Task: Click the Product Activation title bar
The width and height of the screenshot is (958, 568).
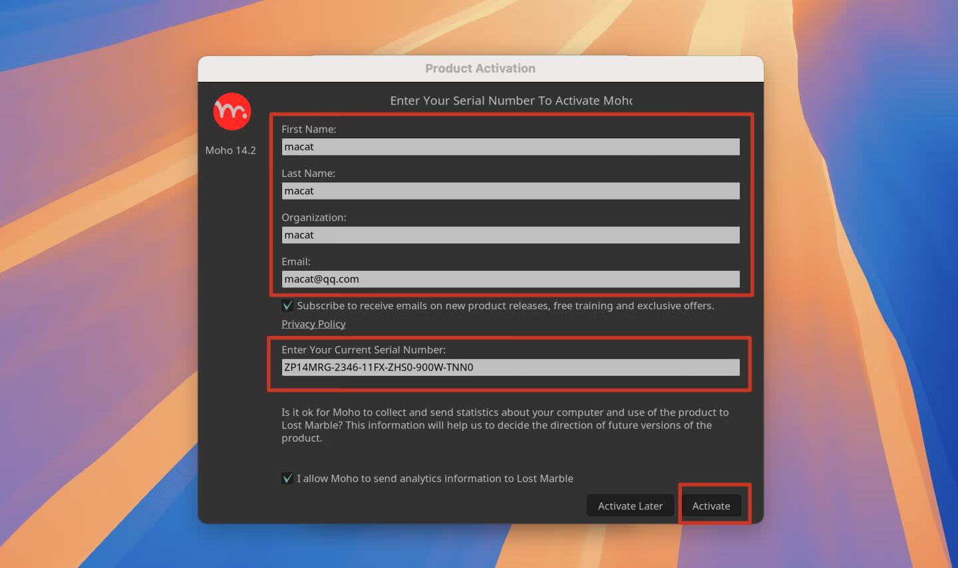Action: tap(480, 68)
